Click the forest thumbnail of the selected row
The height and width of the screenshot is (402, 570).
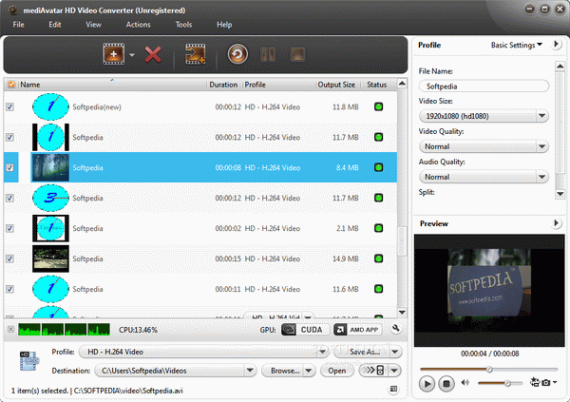[50, 167]
